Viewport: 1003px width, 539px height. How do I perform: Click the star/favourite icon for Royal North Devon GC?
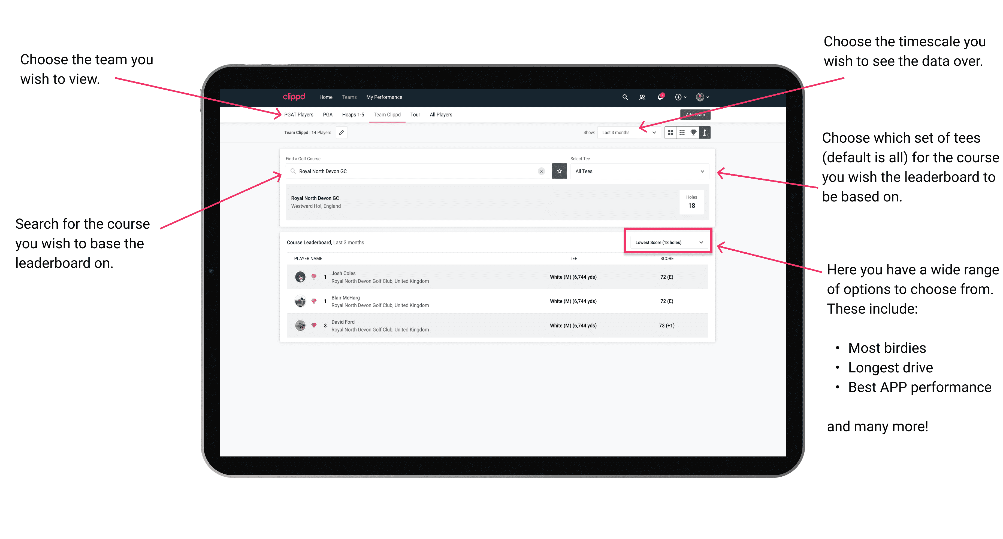[x=559, y=171]
